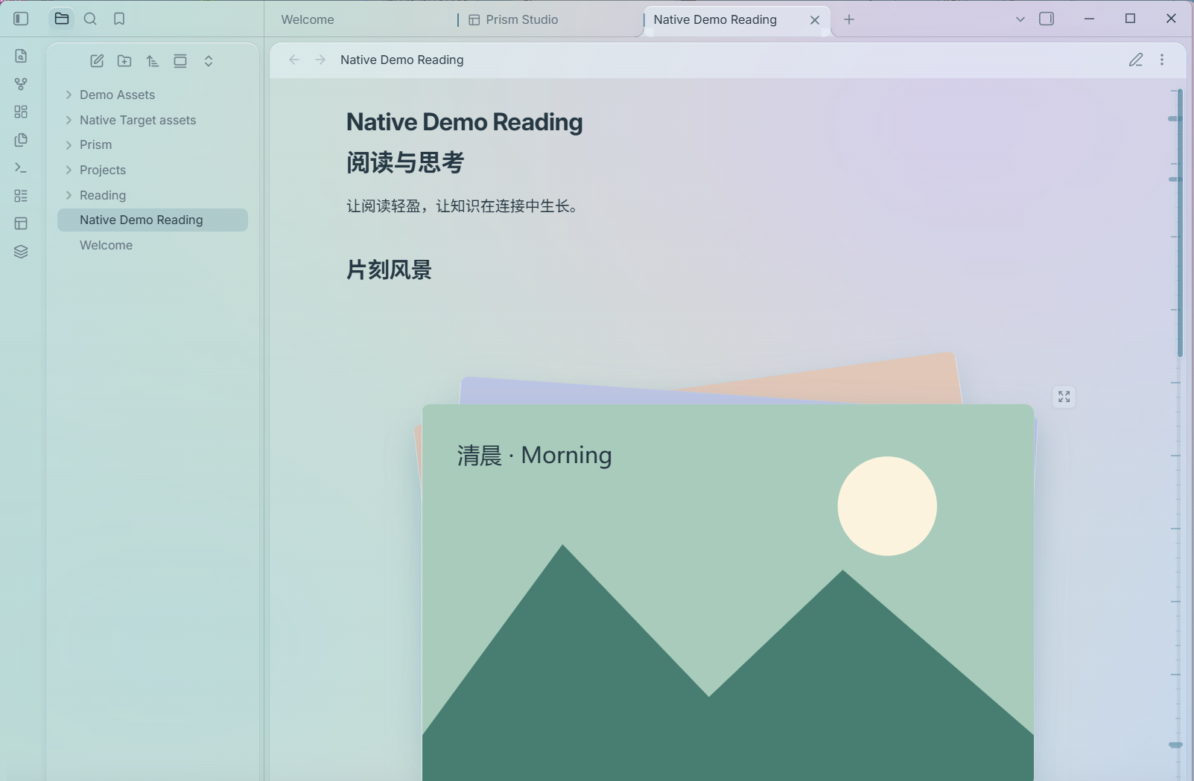Click the 片刻风景 heading
Image resolution: width=1194 pixels, height=781 pixels.
point(389,270)
